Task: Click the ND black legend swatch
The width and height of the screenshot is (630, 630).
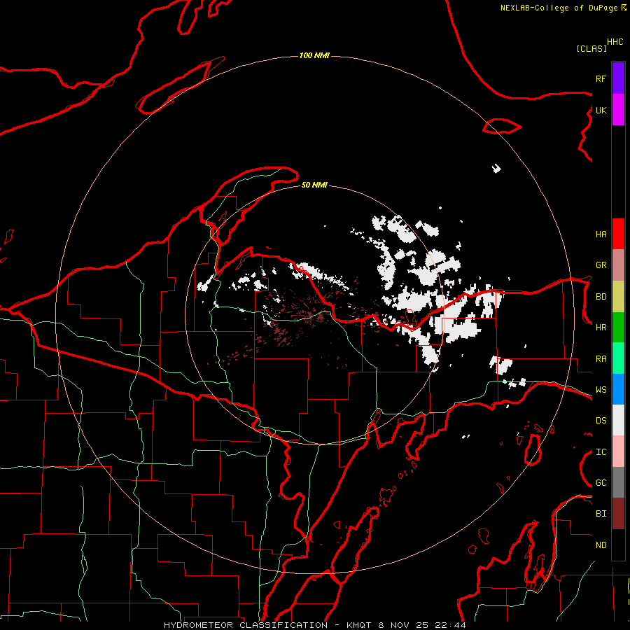Action: click(x=618, y=545)
